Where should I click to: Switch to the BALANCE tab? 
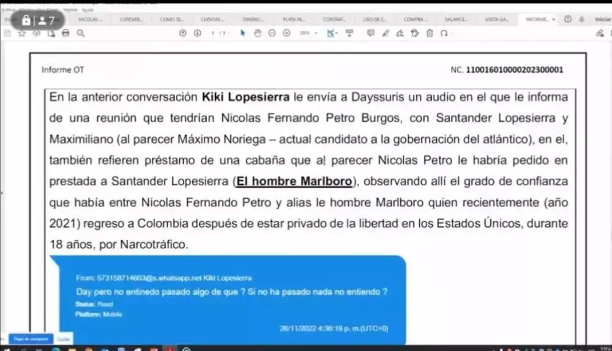click(456, 19)
